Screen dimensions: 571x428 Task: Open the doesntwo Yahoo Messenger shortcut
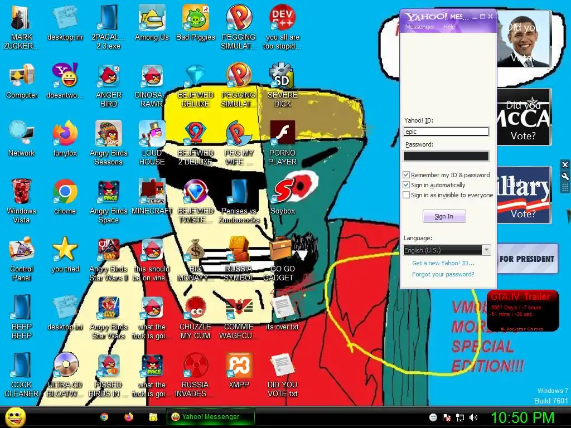click(x=65, y=81)
